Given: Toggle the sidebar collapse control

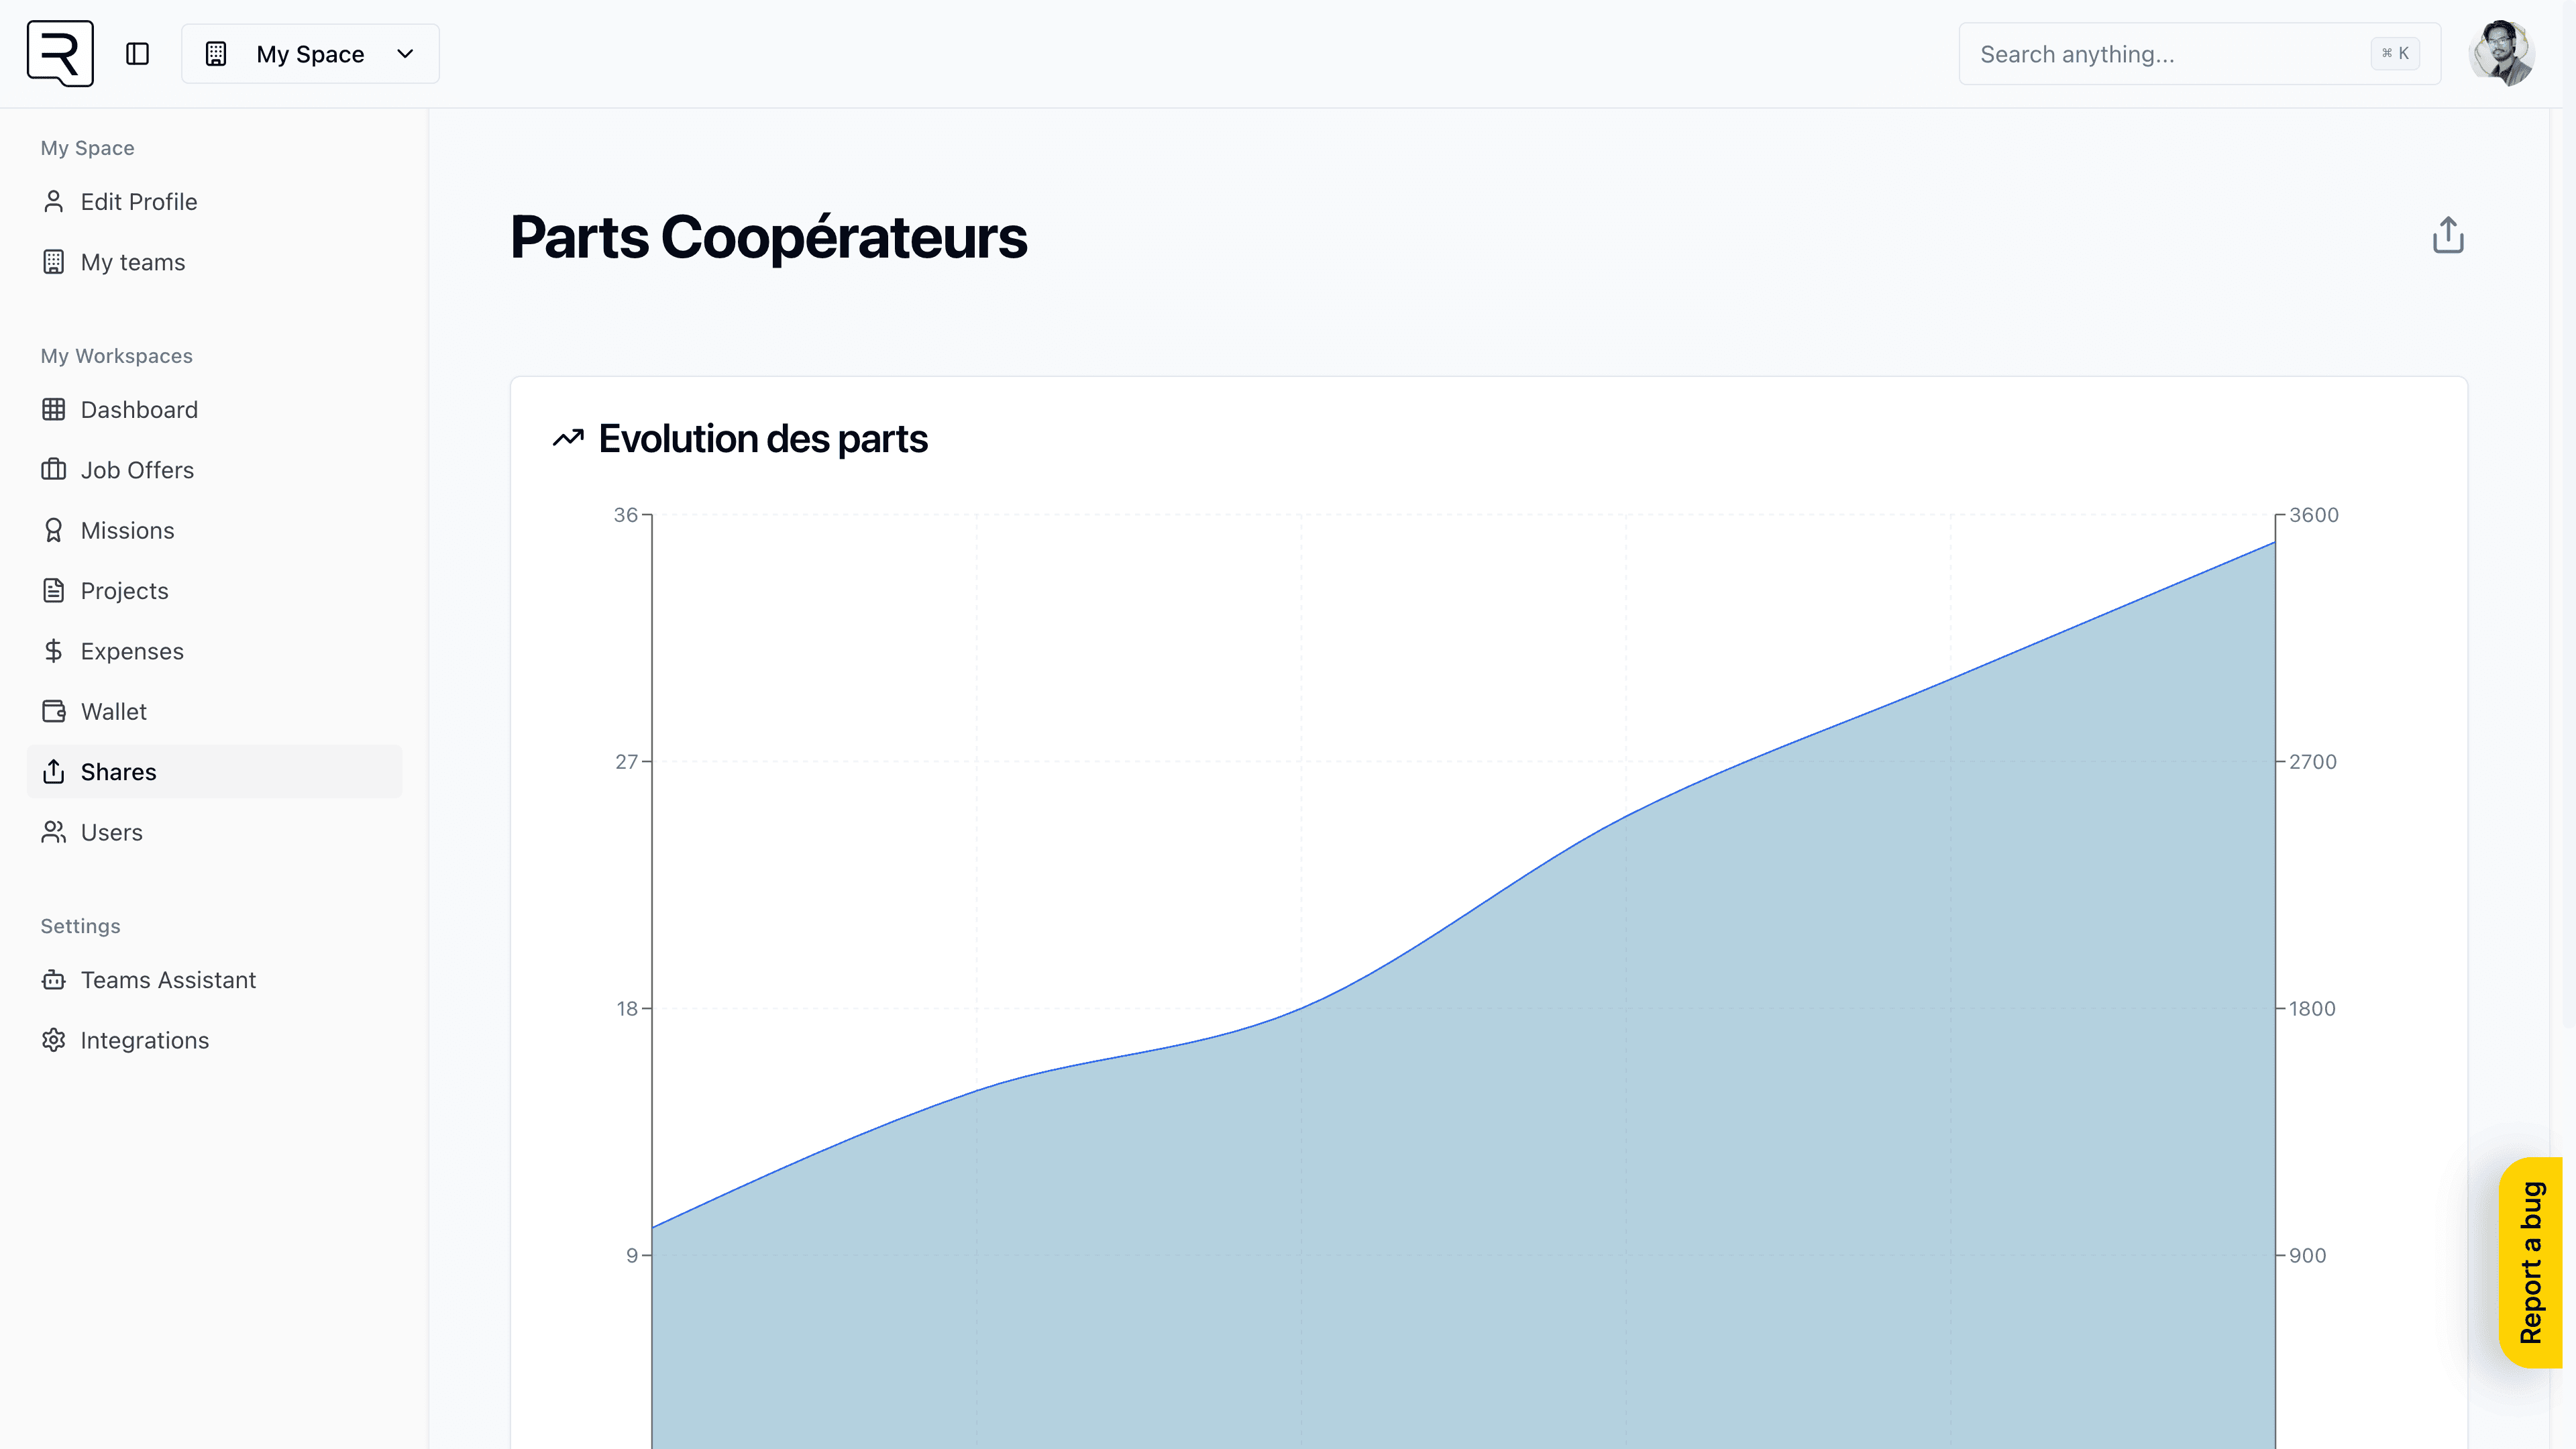Looking at the screenshot, I should click(x=137, y=53).
